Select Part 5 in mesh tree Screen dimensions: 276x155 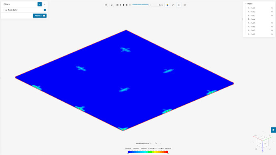pos(253,23)
